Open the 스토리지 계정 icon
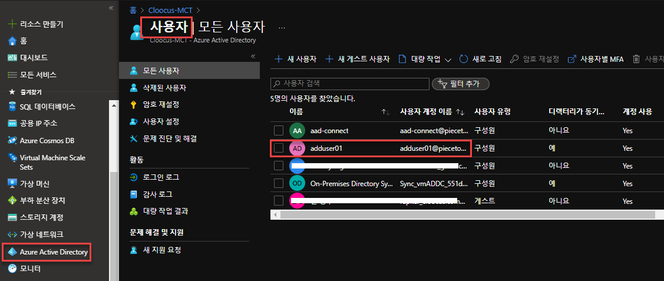 coord(12,217)
